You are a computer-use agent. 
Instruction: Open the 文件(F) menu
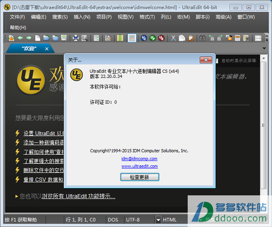coord(17,17)
